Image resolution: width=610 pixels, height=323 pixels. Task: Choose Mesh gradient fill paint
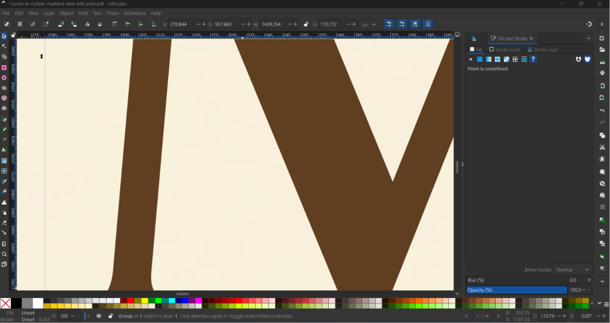tap(506, 59)
